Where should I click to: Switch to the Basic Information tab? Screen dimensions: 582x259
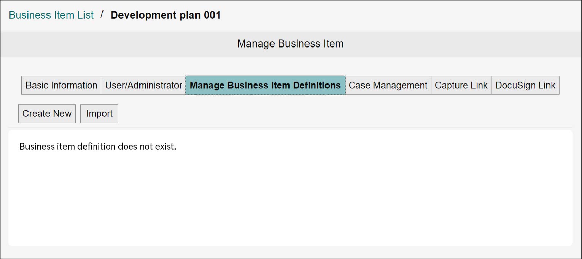point(61,85)
